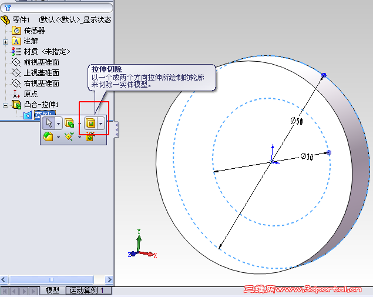Screen dimensions: 373x297
Task: Click the last-tab navigation arrow
Action: pos(33,291)
